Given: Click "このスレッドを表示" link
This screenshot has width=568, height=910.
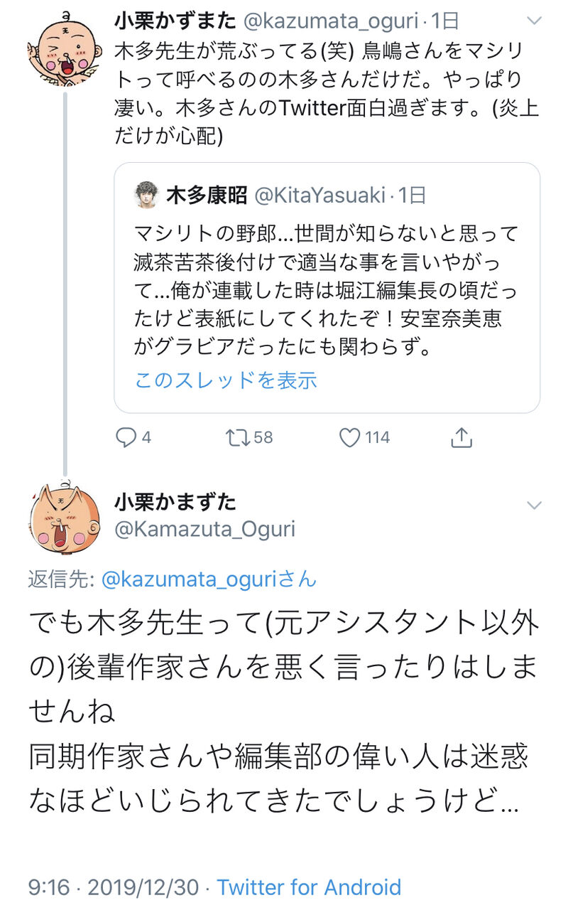Looking at the screenshot, I should 226,380.
